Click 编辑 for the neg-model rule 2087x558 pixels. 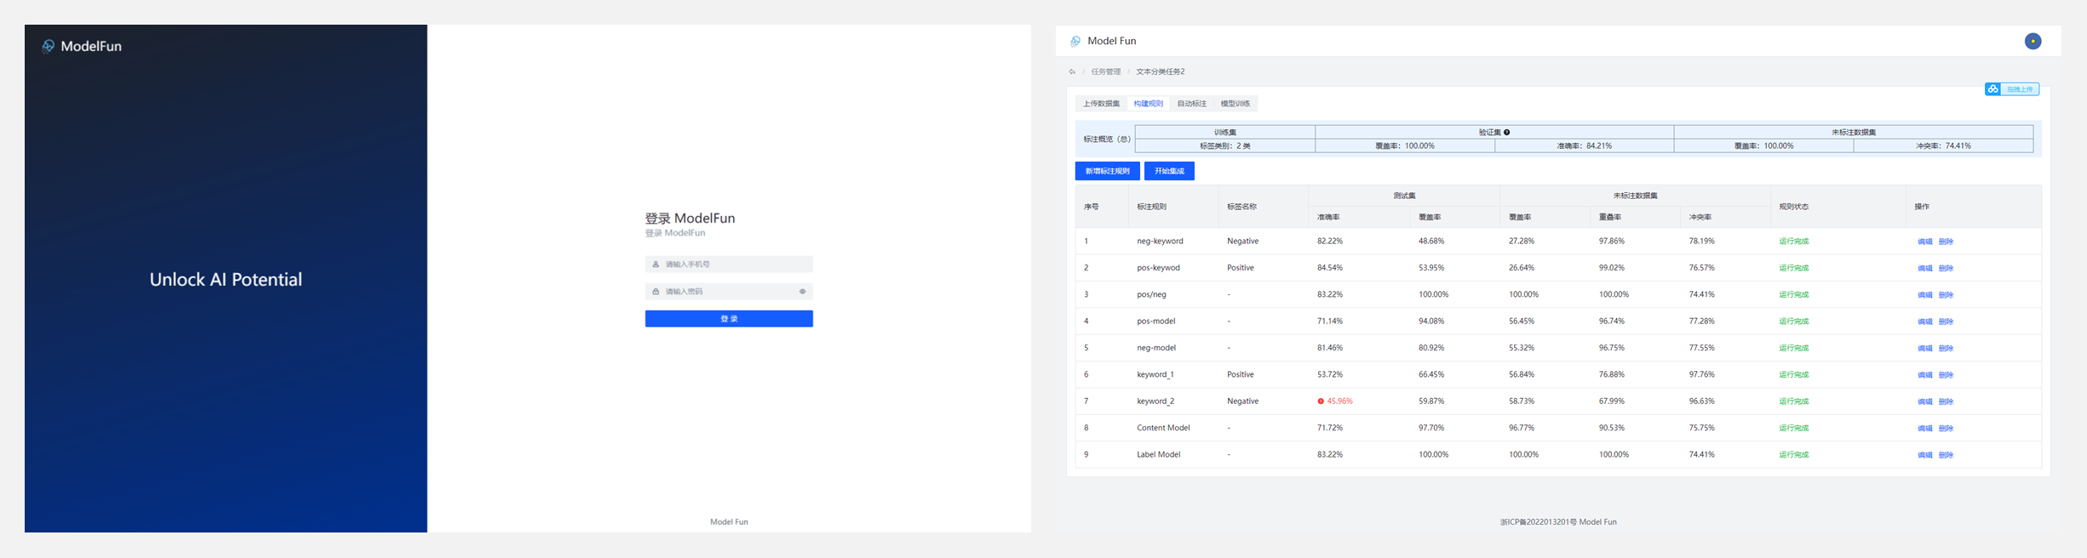[x=1924, y=348]
